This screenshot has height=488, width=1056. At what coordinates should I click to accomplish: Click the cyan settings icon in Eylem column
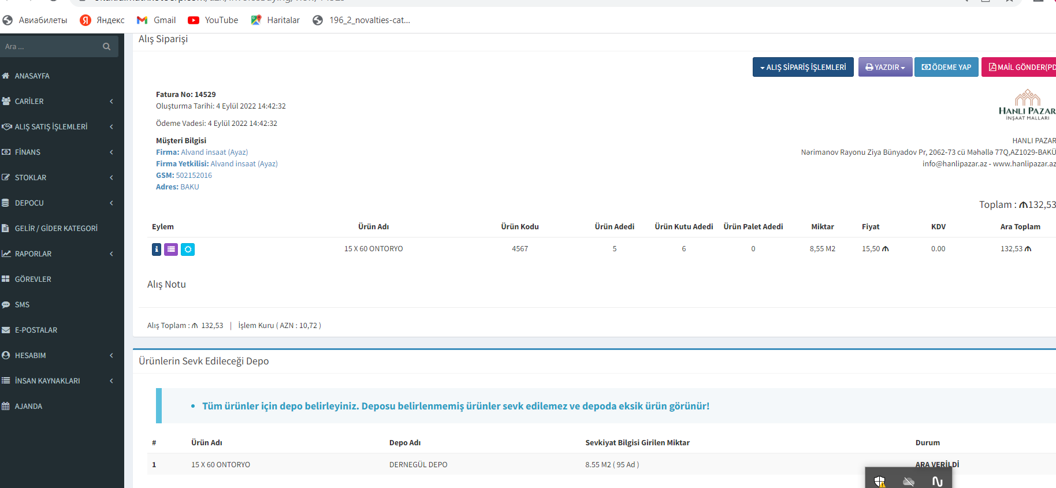(x=188, y=249)
